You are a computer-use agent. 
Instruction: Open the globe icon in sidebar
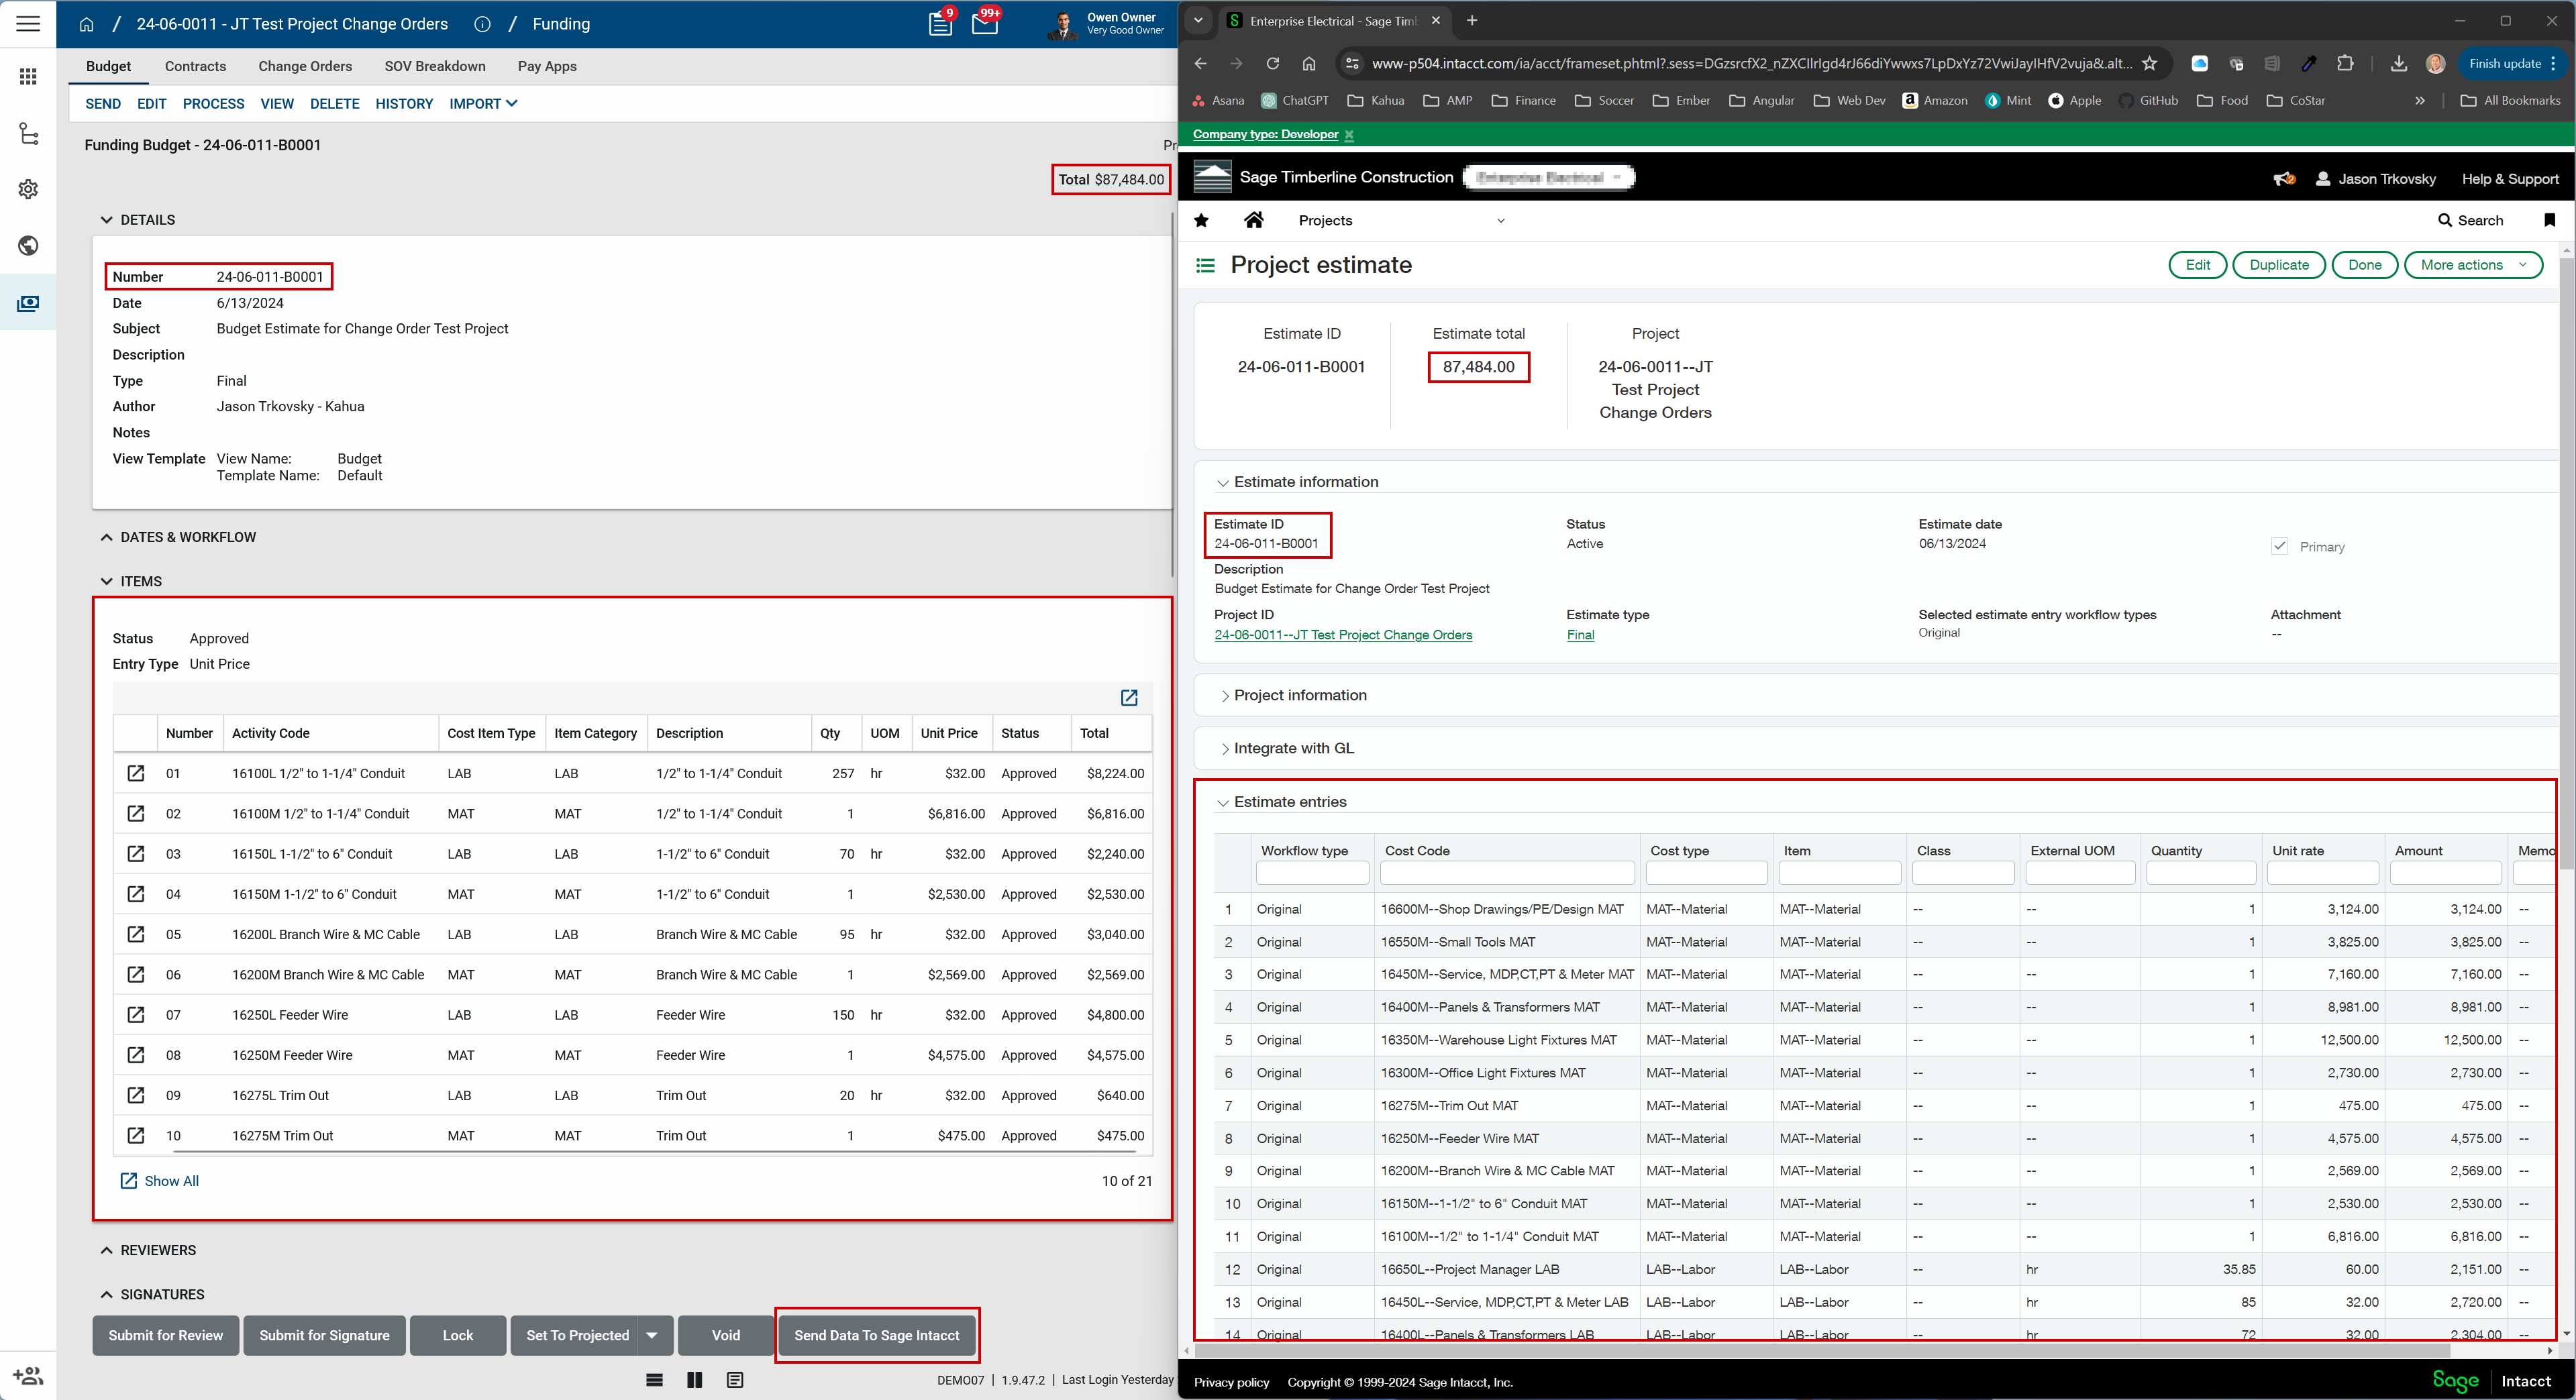pyautogui.click(x=28, y=246)
